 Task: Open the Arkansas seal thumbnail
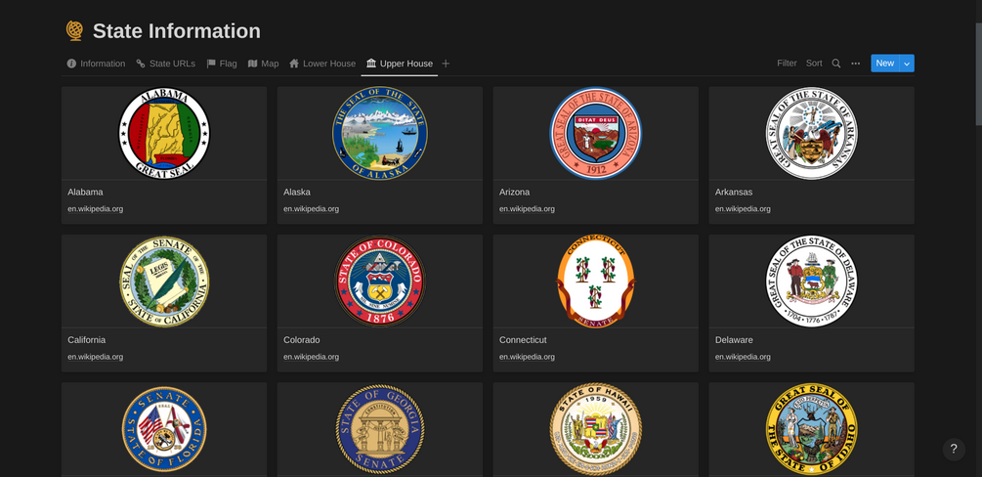click(812, 133)
